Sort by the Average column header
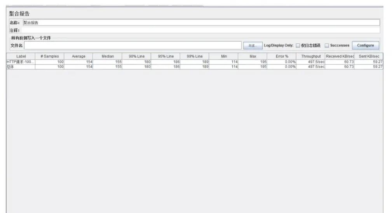This screenshot has height=213, width=392. [x=78, y=56]
